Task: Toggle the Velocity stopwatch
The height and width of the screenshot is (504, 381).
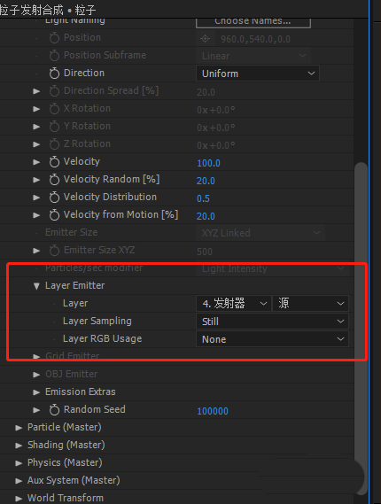Action: 54,162
